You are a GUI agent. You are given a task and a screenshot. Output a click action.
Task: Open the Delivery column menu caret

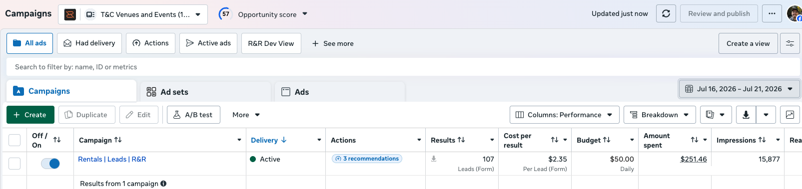[x=319, y=140]
